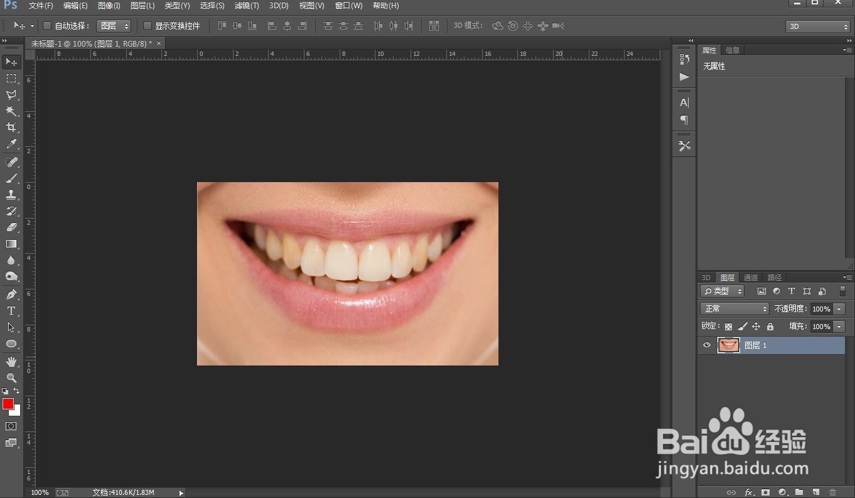Open the tool preset picker arrow
This screenshot has height=498, width=855.
[x=32, y=26]
